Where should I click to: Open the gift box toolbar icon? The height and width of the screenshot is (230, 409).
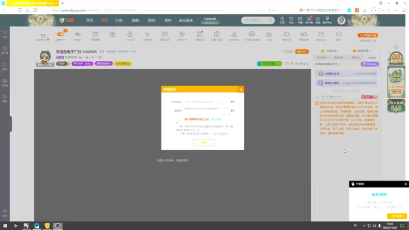click(x=112, y=34)
